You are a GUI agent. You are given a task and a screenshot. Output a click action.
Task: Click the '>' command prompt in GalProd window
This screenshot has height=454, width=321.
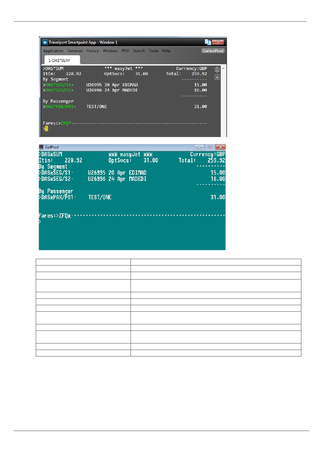[x=40, y=222]
